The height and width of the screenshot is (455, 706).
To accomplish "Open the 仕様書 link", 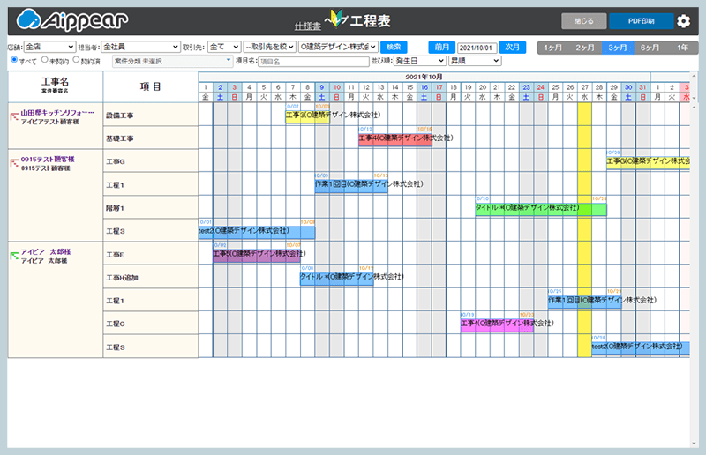I will (x=307, y=26).
